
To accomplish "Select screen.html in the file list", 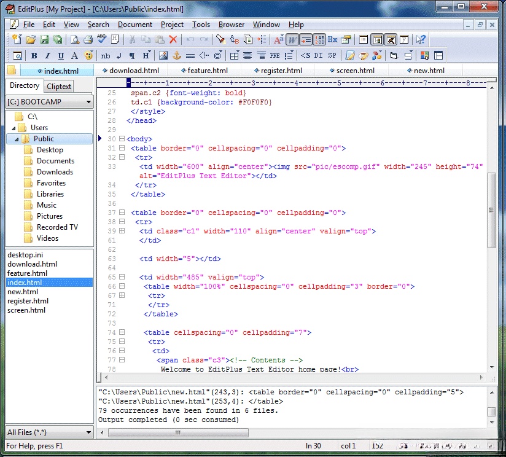I will (x=26, y=310).
